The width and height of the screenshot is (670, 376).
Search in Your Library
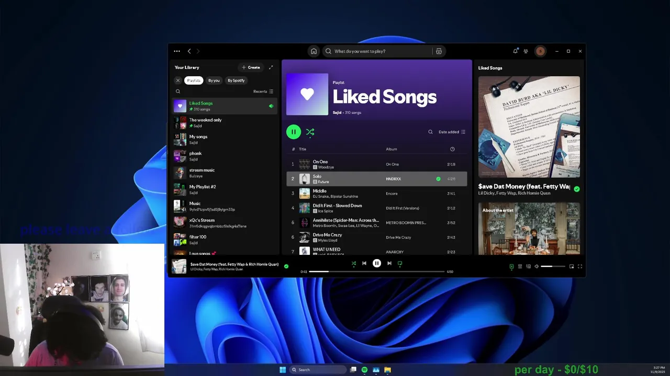coord(178,91)
